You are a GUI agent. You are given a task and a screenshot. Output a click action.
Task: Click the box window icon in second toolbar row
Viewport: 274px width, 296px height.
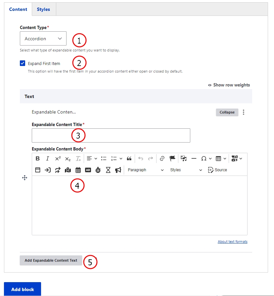38,170
